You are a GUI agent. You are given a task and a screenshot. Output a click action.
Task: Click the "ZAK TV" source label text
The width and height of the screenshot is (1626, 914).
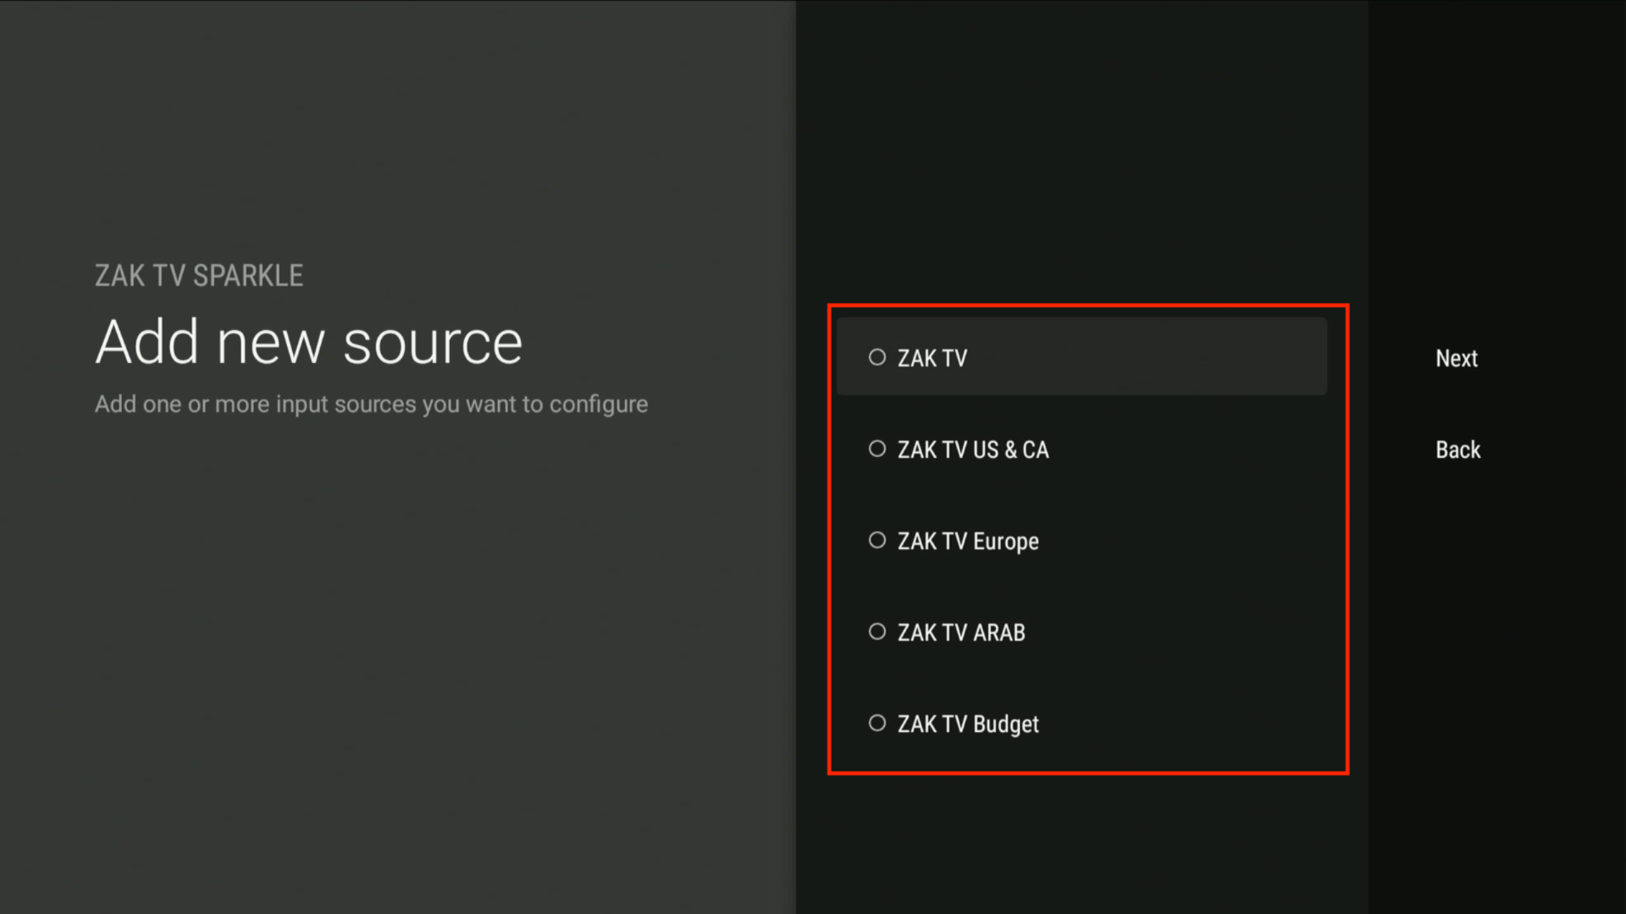pyautogui.click(x=932, y=358)
